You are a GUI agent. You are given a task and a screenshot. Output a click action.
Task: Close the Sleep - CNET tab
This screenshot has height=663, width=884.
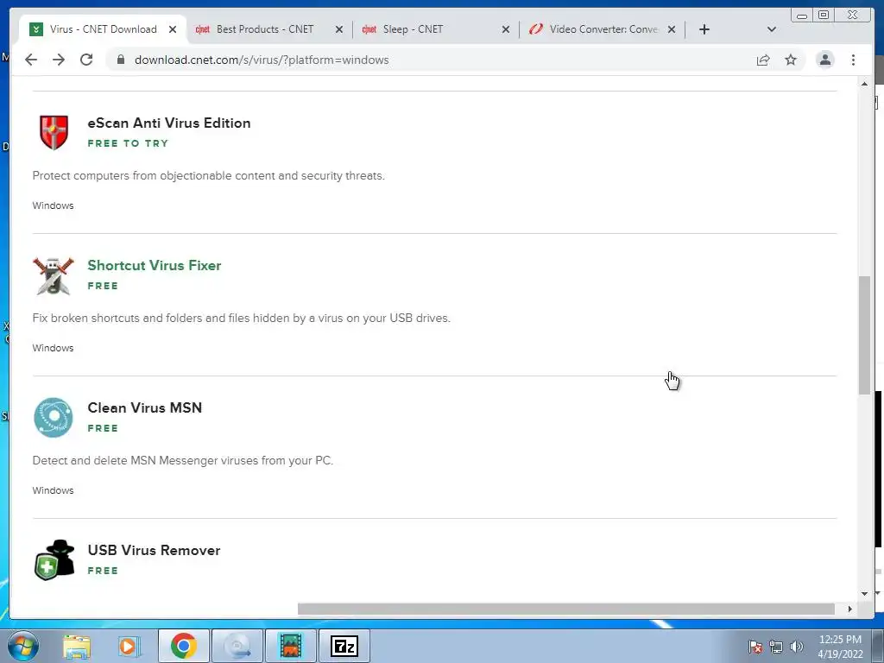tap(506, 29)
